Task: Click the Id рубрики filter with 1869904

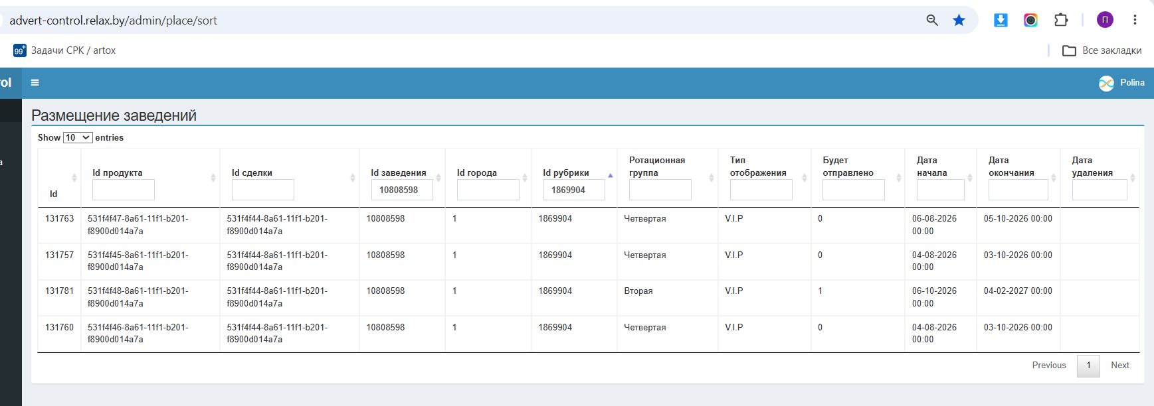Action: (574, 190)
